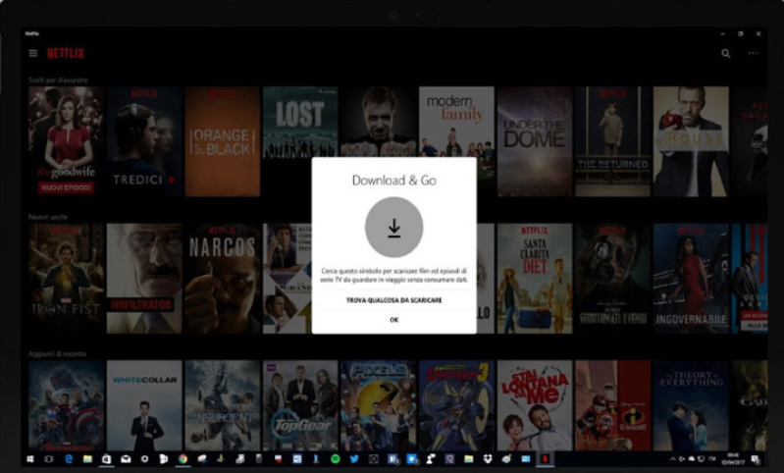Open the Pixels movie poster
This screenshot has width=784, height=473.
coord(379,405)
